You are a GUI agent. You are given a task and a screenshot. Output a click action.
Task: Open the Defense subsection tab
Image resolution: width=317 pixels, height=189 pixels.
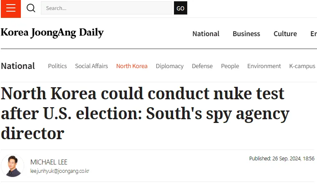[x=202, y=66]
